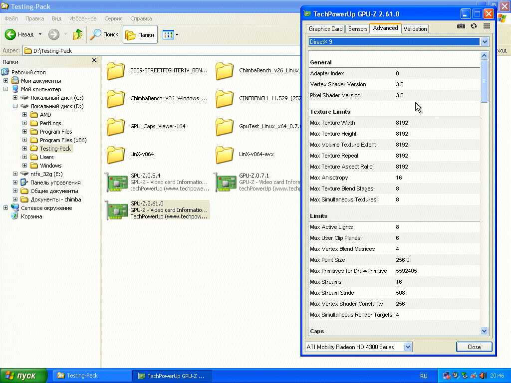Image resolution: width=511 pixels, height=383 pixels.
Task: Switch to the Sensors tab
Action: tap(357, 29)
